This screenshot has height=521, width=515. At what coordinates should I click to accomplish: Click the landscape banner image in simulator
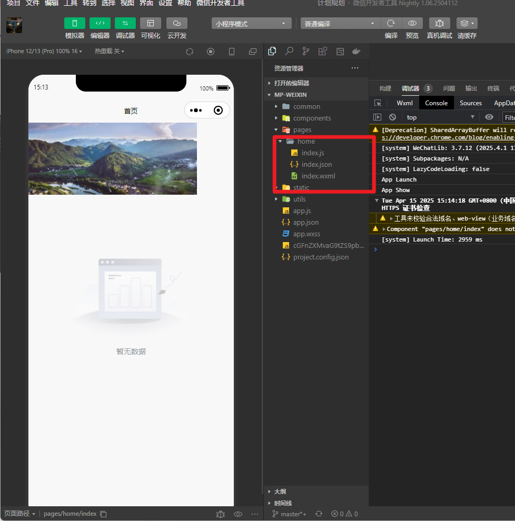[x=112, y=158]
